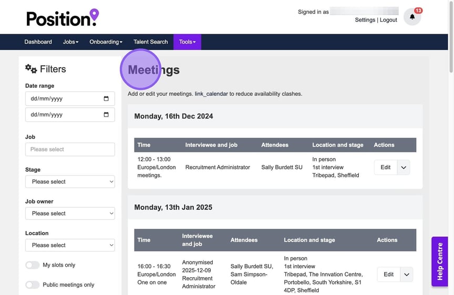454x295 pixels.
Task: Open the Job owner dropdown
Action: [70, 214]
